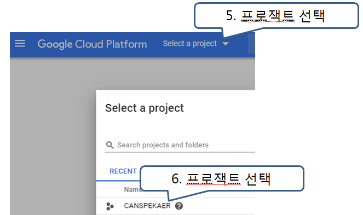Select the CANSPEKAER project
Screen dimensions: 363x215
[147, 206]
